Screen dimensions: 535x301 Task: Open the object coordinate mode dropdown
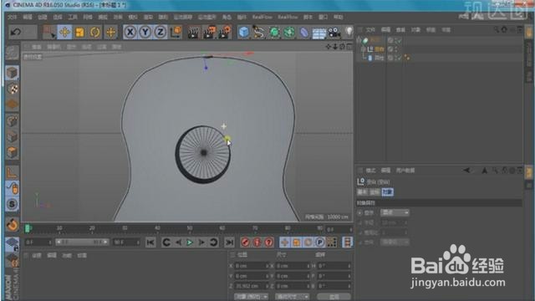coord(252,296)
